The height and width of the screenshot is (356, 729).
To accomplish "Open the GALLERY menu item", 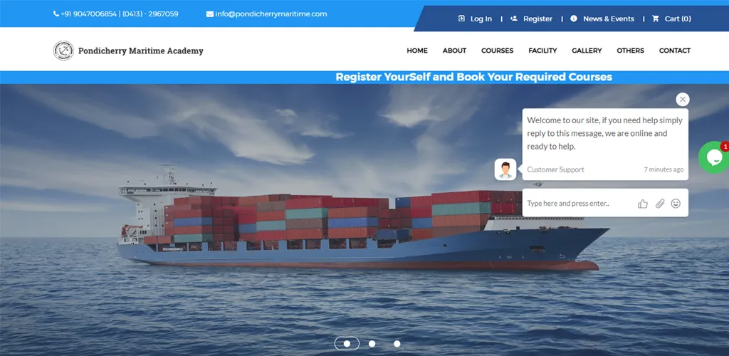I will [587, 51].
